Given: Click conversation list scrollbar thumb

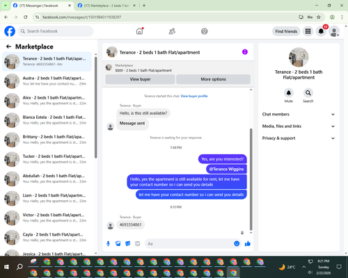Looking at the screenshot, I should click(x=95, y=108).
